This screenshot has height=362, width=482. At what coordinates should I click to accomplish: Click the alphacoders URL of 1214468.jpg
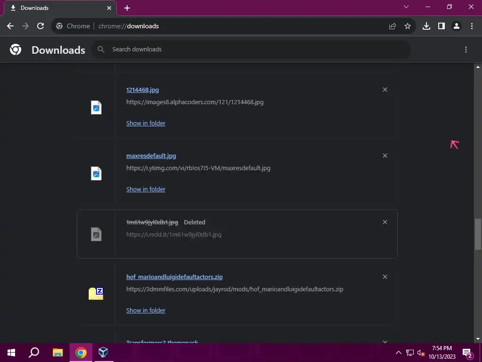[x=195, y=102]
